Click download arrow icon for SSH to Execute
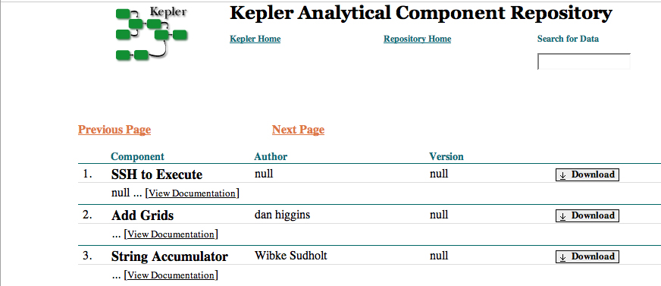Viewport: 661px width, 286px height. [562, 175]
